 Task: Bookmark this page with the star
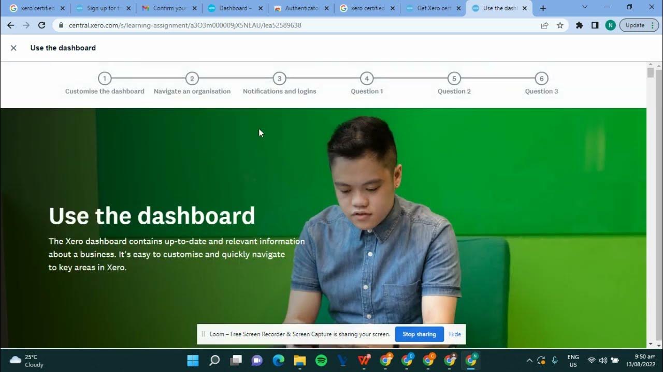pos(560,25)
